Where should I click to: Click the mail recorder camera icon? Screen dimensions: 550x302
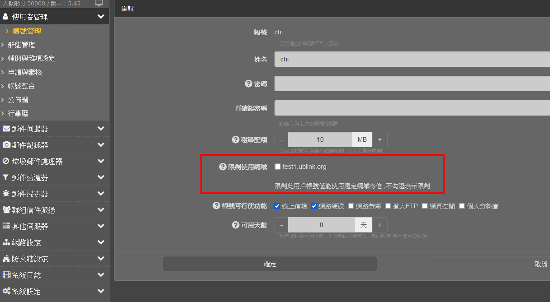(x=6, y=145)
